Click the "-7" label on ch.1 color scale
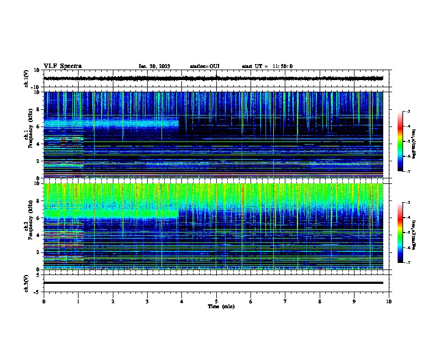Screen dimensions: 438x338 click(x=408, y=171)
